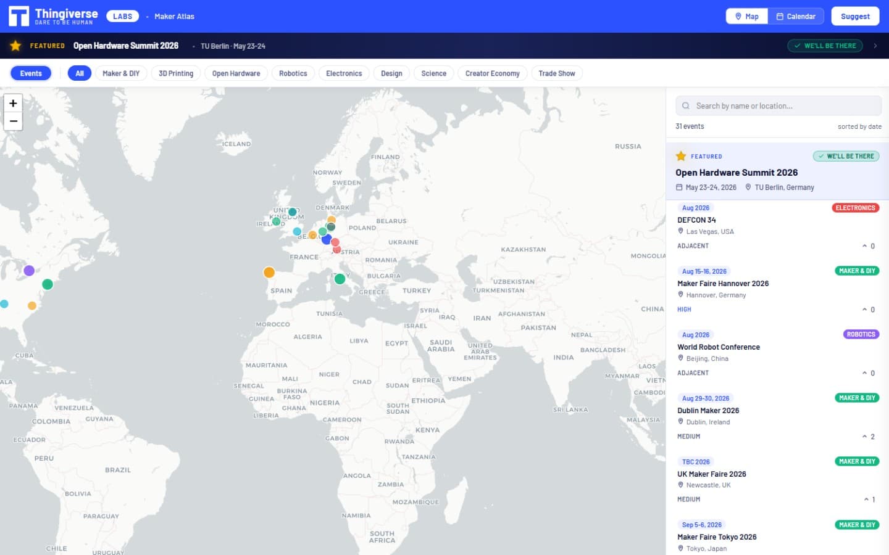Toggle the Open Hardware filter chip
This screenshot has width=889, height=555.
click(x=236, y=73)
